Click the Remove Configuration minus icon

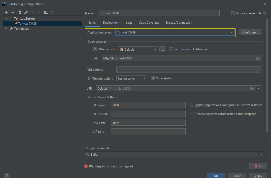tap(13, 12)
